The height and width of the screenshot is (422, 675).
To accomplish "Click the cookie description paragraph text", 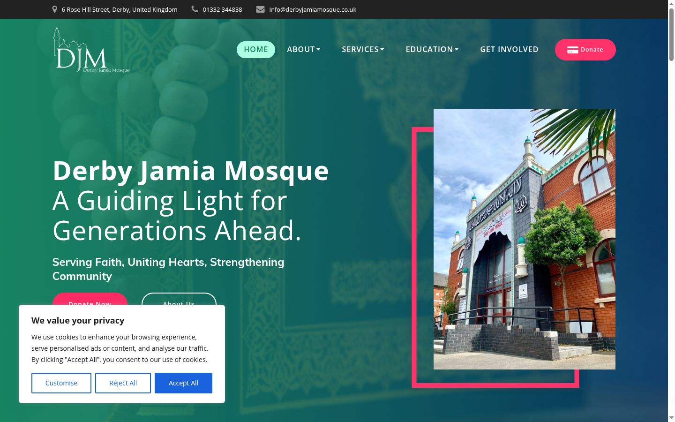I will pyautogui.click(x=120, y=348).
